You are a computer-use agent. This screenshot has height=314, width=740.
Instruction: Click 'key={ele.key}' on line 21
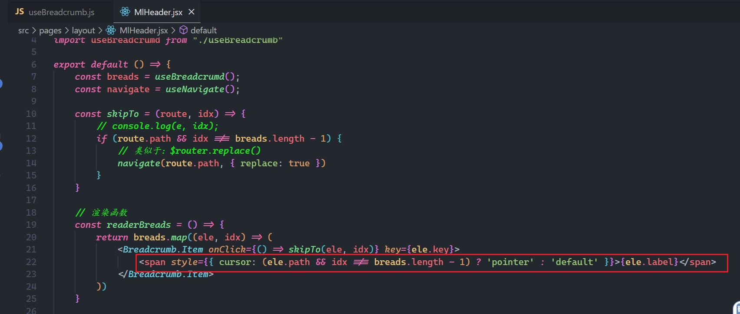(x=420, y=249)
